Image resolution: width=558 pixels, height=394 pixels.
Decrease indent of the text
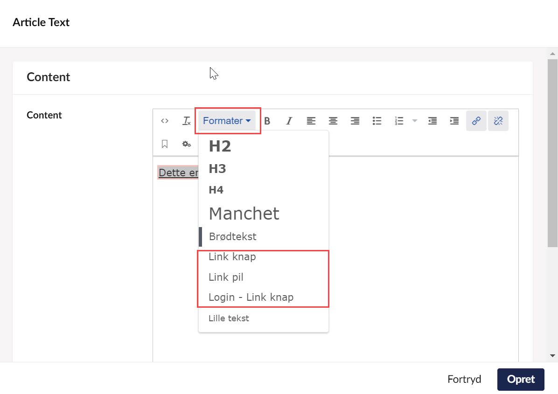click(x=432, y=121)
